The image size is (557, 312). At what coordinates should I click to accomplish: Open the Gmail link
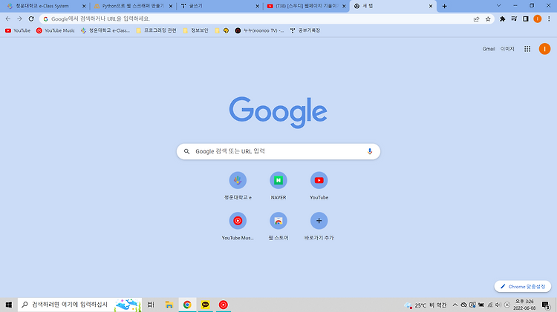pyautogui.click(x=489, y=49)
